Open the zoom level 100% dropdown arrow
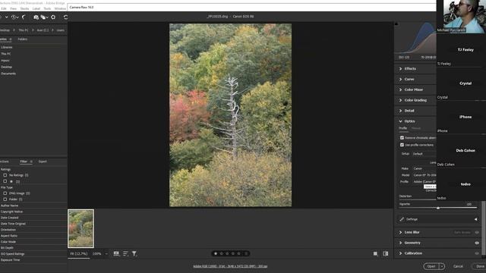This screenshot has height=273, width=486. (x=106, y=254)
